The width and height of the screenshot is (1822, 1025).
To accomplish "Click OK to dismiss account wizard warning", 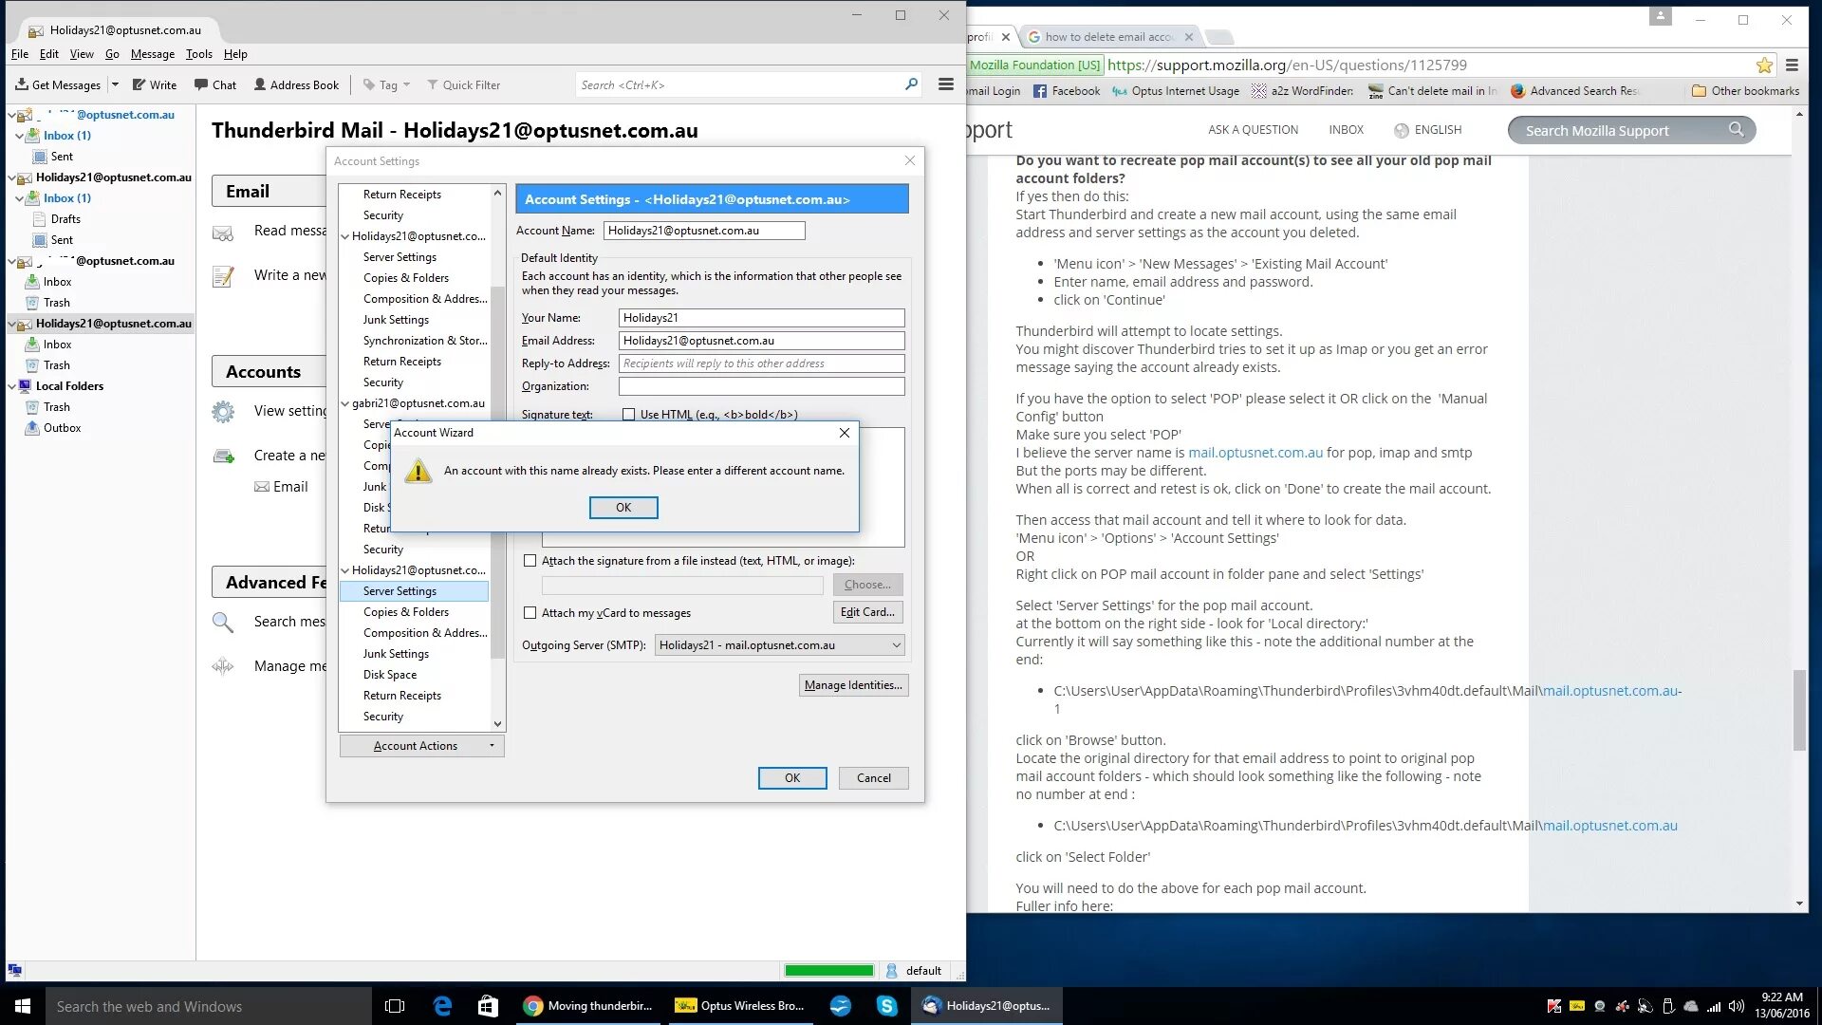I will (x=624, y=507).
